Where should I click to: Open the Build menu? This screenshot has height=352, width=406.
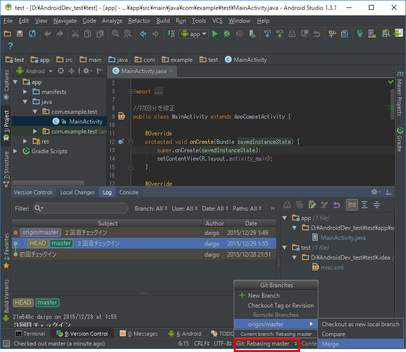[163, 21]
